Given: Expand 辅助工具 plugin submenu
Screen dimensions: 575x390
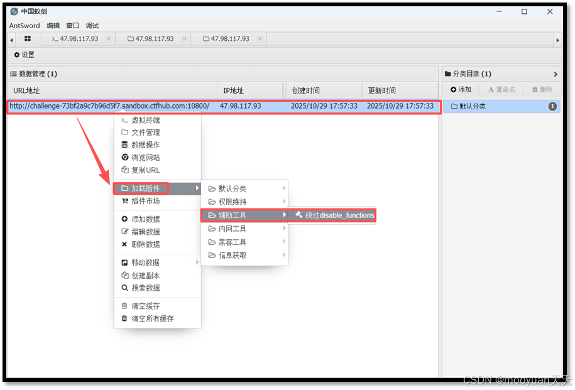Looking at the screenshot, I should (244, 215).
